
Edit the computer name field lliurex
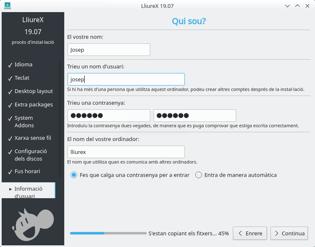coord(126,152)
